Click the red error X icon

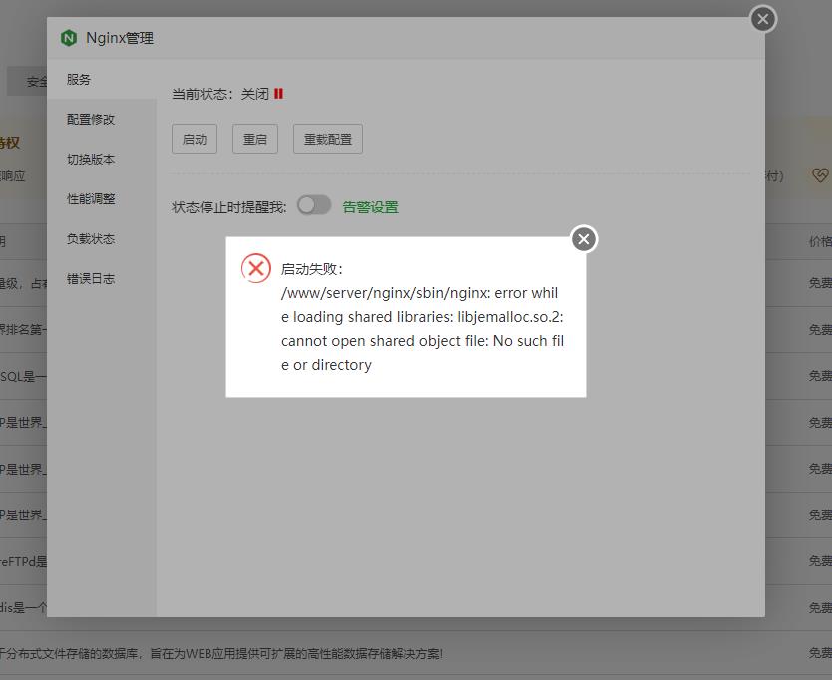(x=256, y=268)
